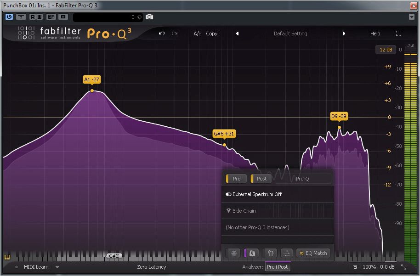Click the snowflake freeze spectrum icon

click(x=234, y=253)
